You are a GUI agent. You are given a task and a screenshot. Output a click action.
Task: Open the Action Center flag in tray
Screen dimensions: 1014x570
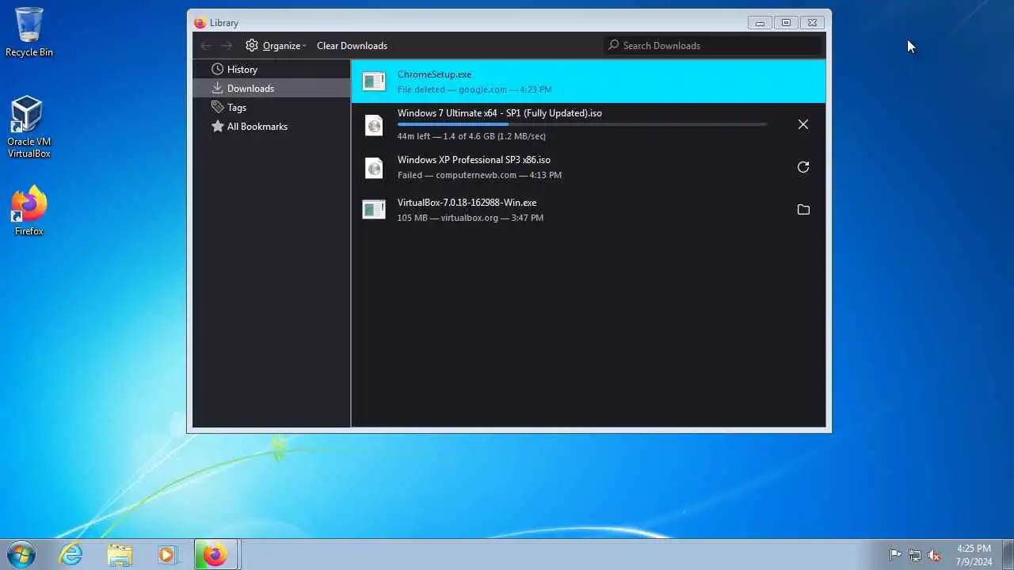(895, 555)
